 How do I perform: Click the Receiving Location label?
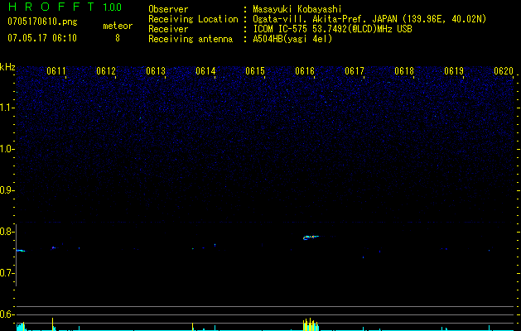point(193,19)
